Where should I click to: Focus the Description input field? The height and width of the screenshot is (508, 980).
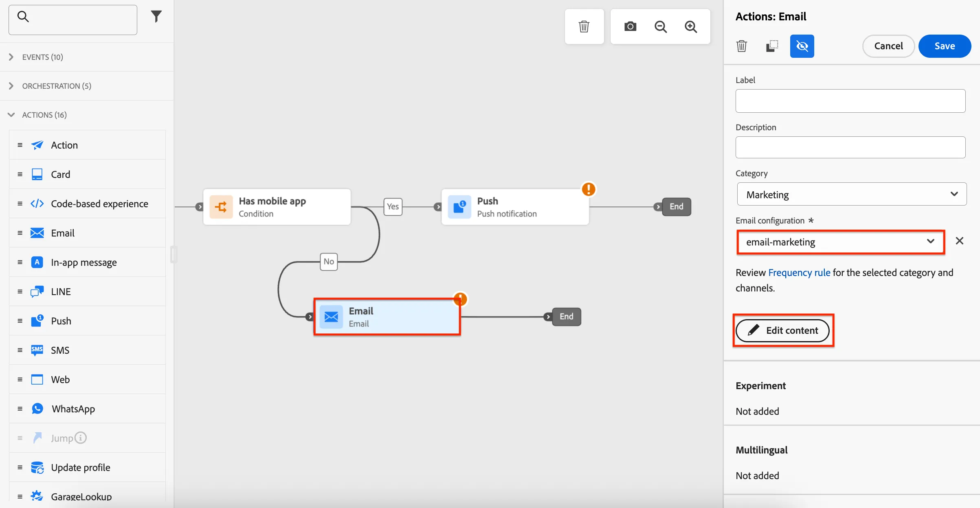coord(850,147)
